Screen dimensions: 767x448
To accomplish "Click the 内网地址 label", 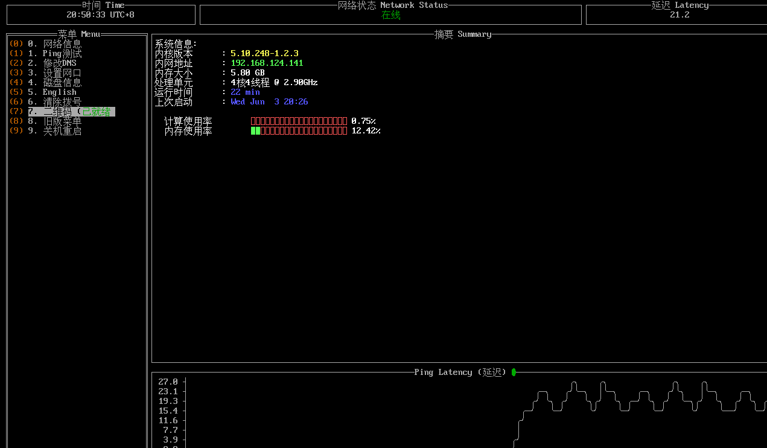I will tap(174, 63).
